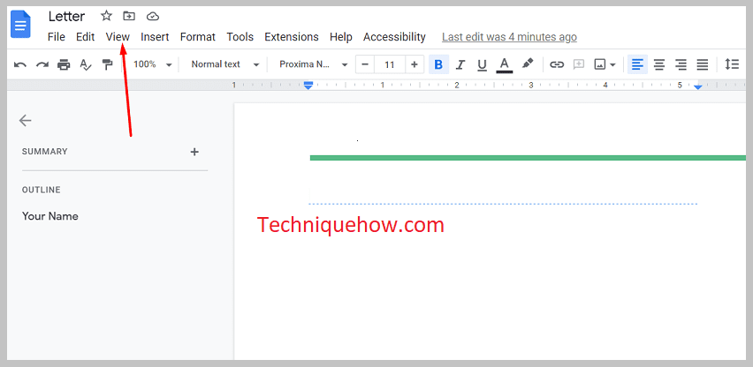
Task: Click the Letter document title
Action: pos(67,16)
